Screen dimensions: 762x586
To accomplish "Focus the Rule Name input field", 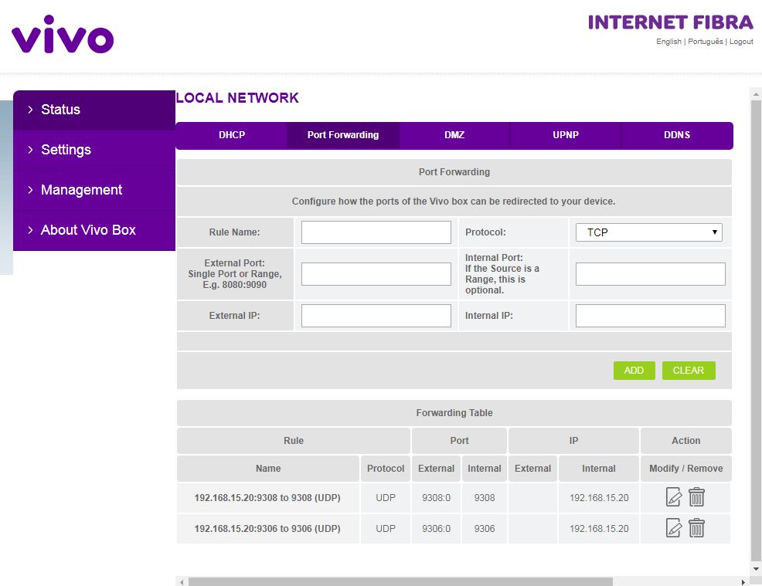I will [x=376, y=232].
